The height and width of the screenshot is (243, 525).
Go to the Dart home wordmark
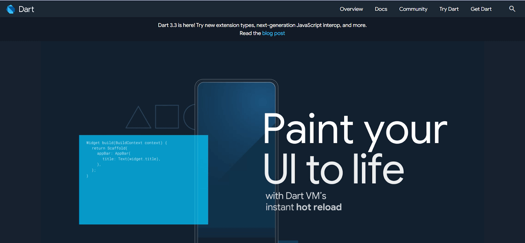26,9
